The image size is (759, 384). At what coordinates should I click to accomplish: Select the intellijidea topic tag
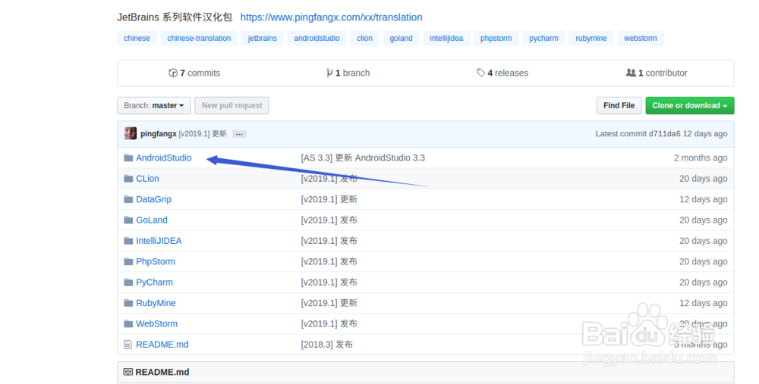tap(446, 38)
